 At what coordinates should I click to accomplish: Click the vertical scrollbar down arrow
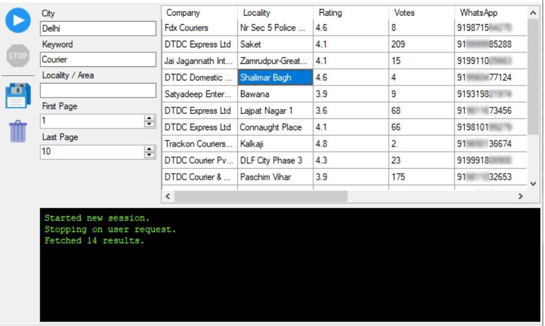coord(533,184)
